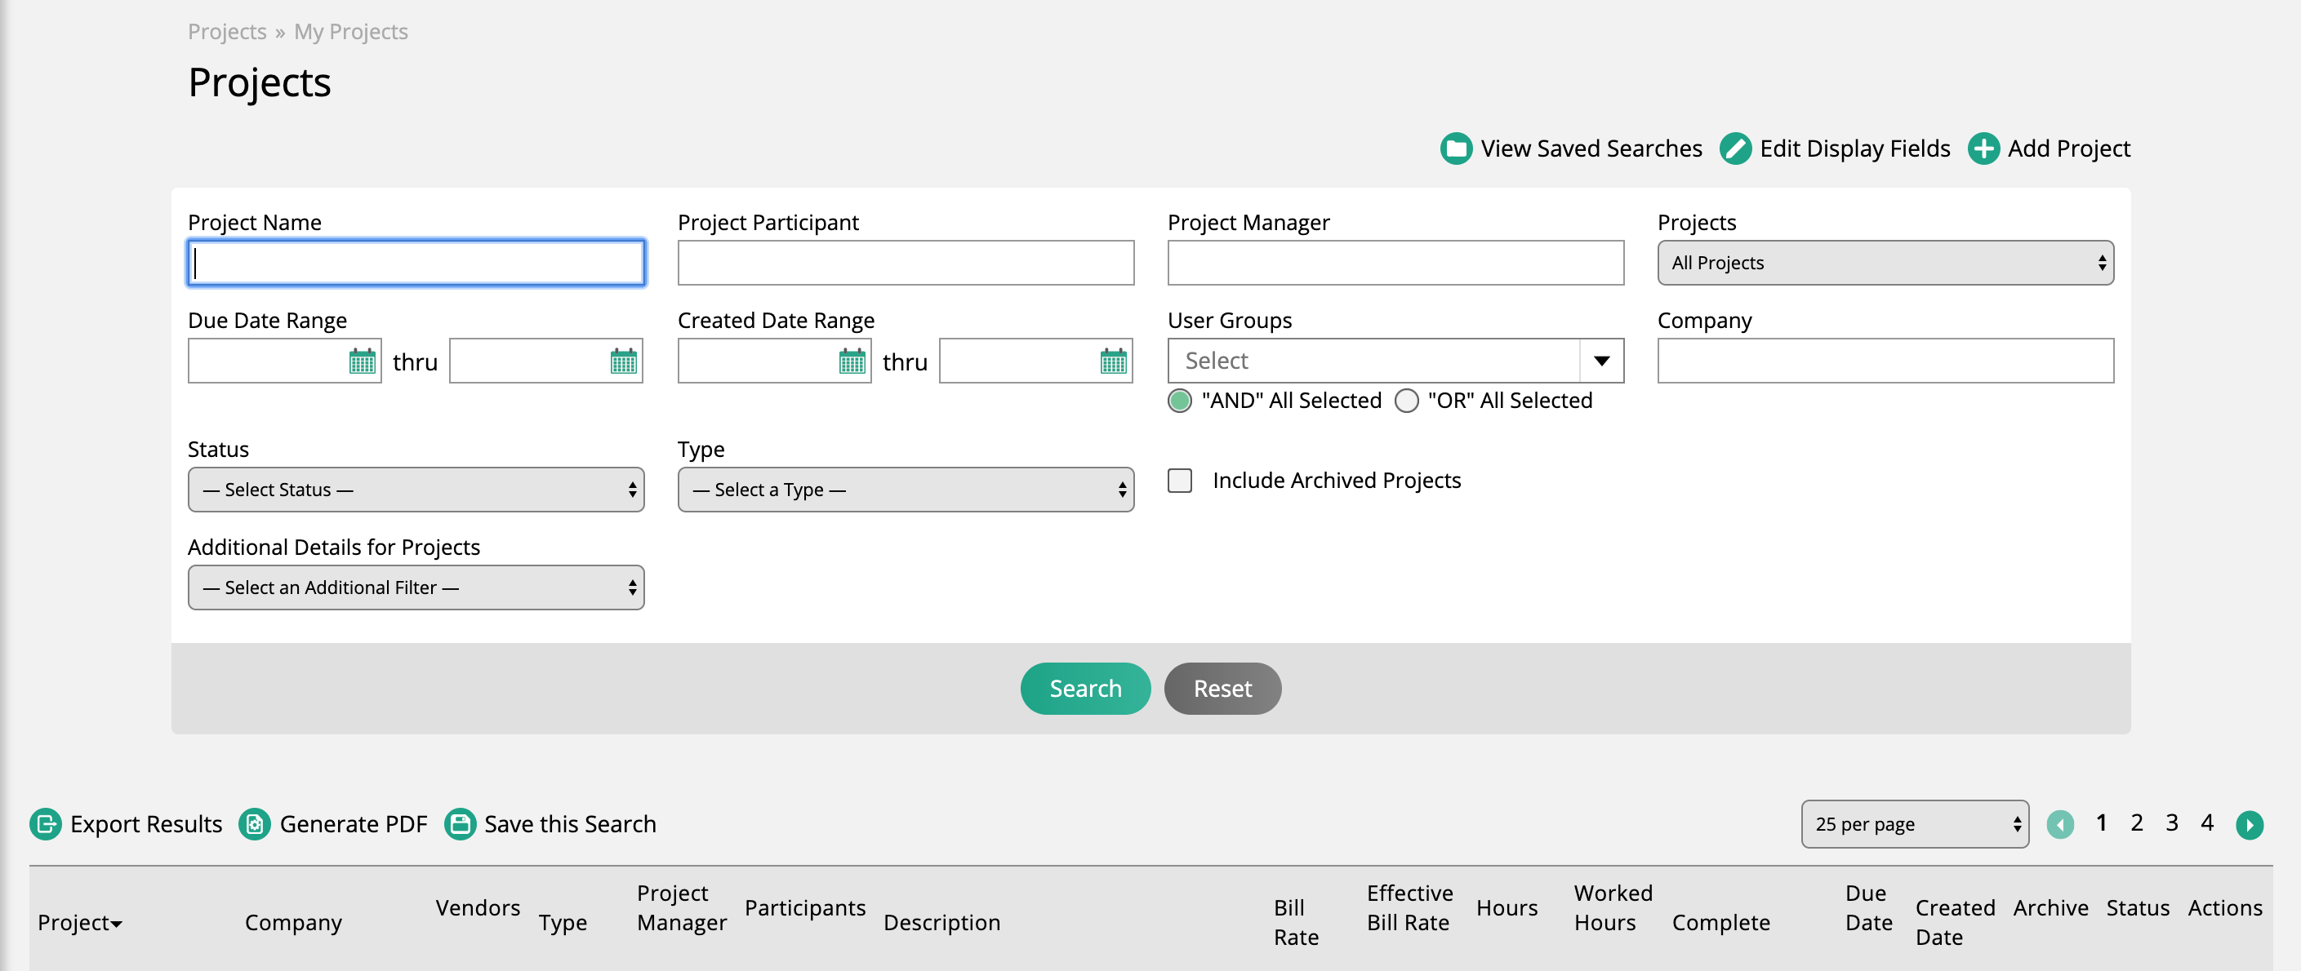Click the My Projects breadcrumb link
The width and height of the screenshot is (2301, 971).
click(351, 31)
